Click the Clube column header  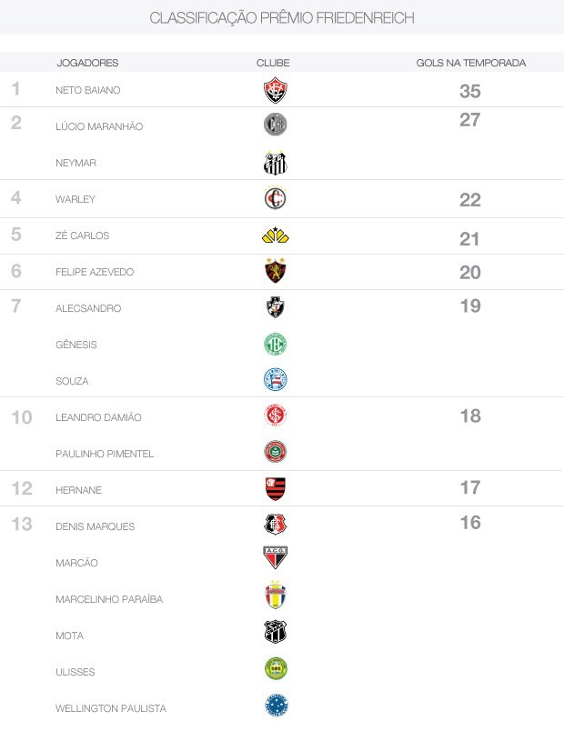pos(273,63)
